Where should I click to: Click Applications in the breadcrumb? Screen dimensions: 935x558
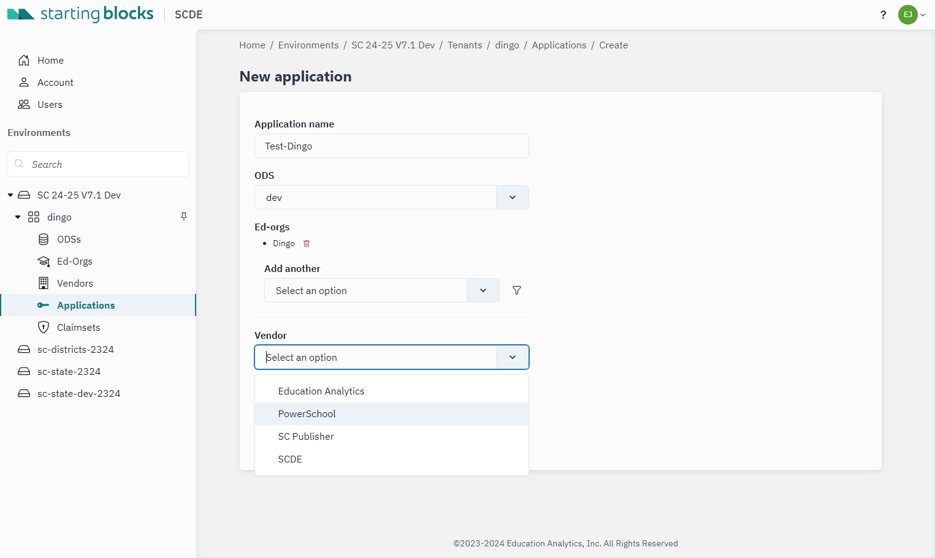point(559,45)
